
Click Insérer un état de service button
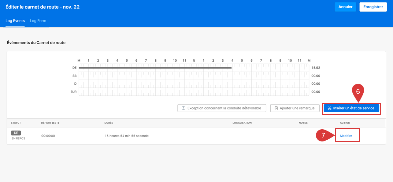pyautogui.click(x=351, y=108)
